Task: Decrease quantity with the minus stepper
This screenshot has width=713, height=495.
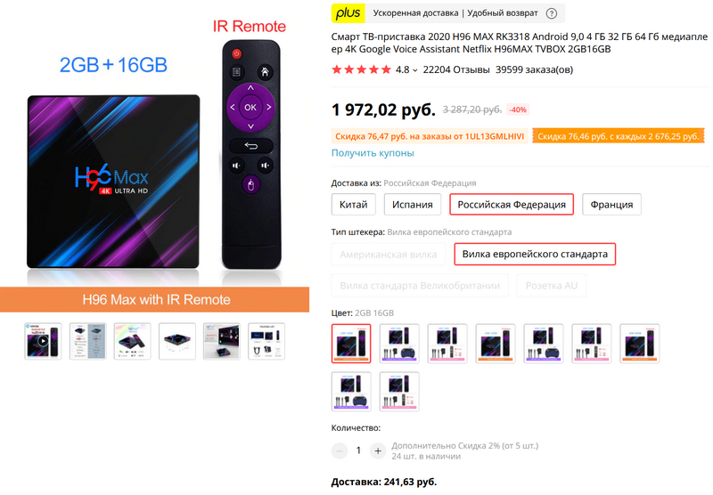Action: click(340, 451)
